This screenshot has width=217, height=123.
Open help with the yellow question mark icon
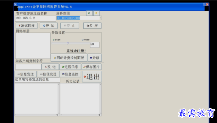coord(97,13)
